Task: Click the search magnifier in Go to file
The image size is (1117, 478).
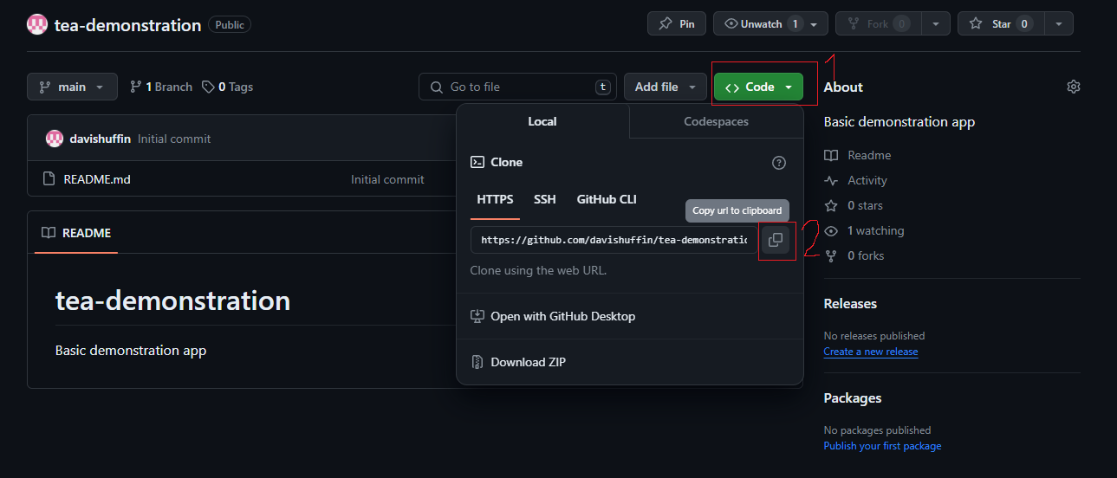Action: click(436, 87)
